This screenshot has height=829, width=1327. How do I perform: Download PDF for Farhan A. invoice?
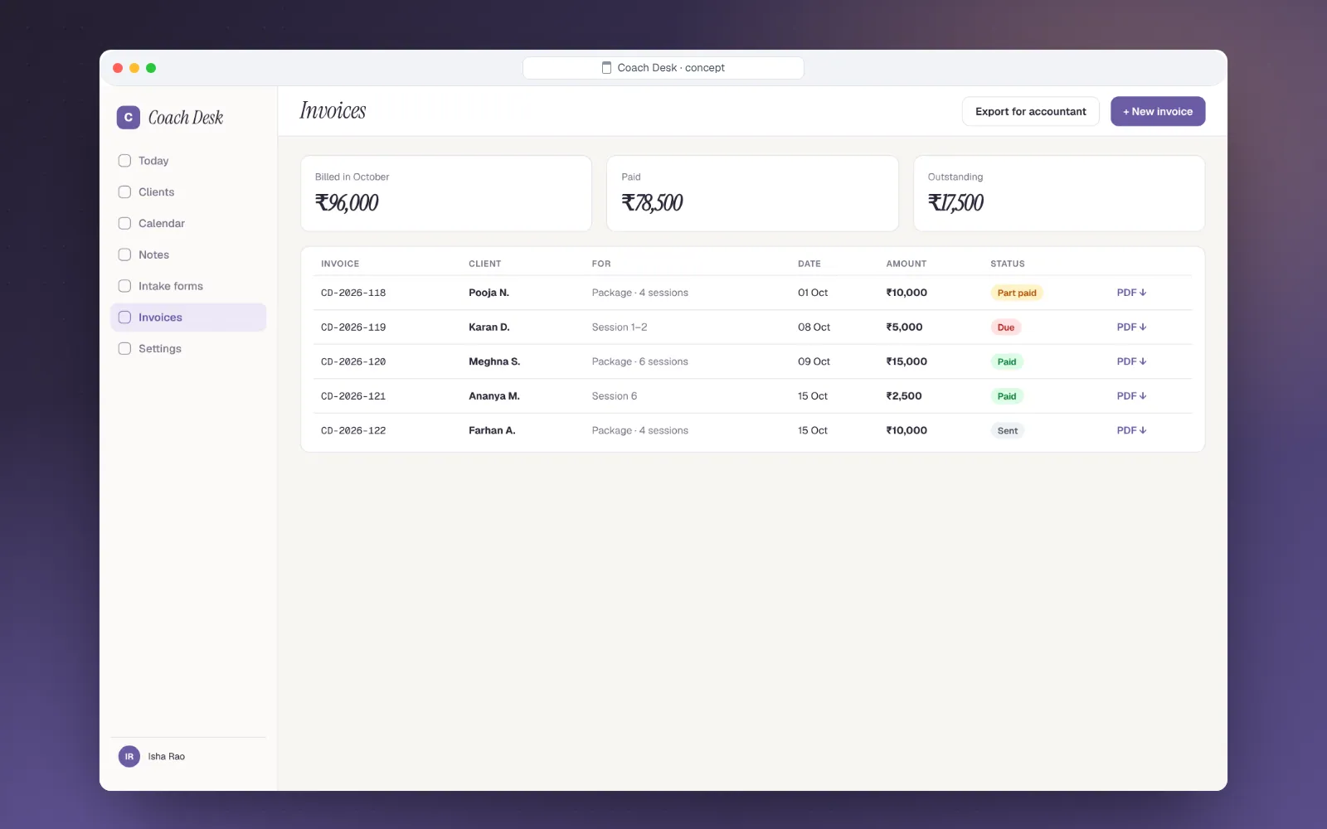point(1131,430)
